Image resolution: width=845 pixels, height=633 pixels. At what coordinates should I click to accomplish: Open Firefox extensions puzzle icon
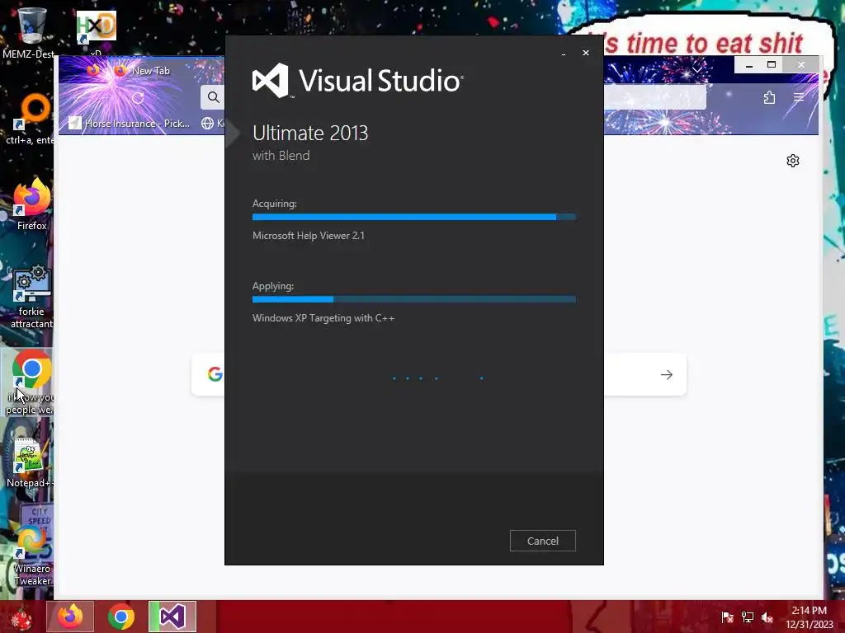point(770,97)
